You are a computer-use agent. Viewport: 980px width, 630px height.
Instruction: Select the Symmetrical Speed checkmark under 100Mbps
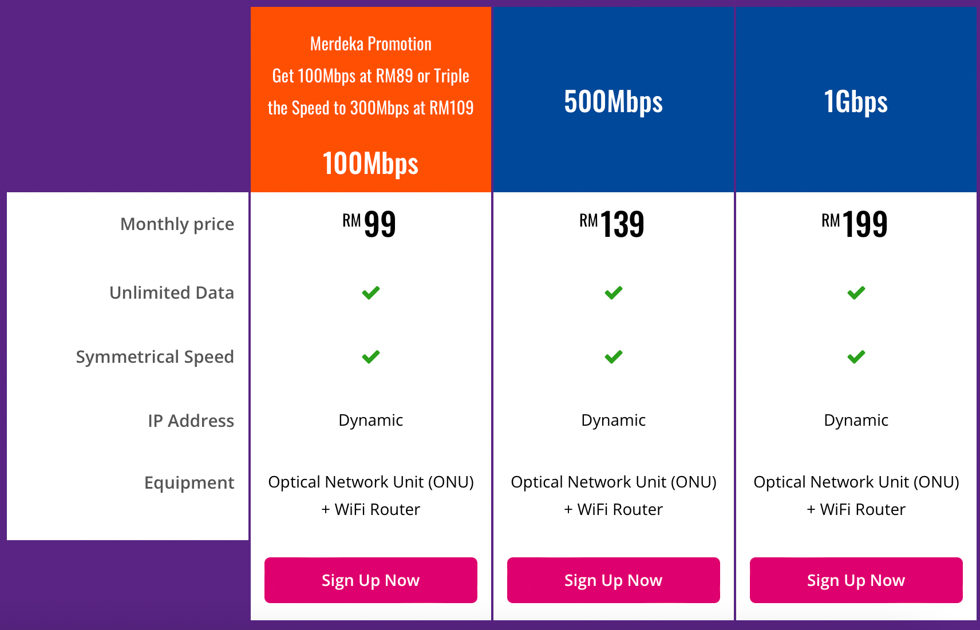pyautogui.click(x=370, y=356)
